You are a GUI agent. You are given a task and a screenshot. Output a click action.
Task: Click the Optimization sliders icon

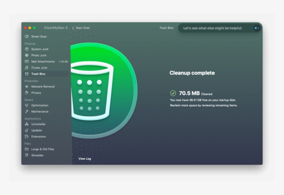tap(27, 105)
